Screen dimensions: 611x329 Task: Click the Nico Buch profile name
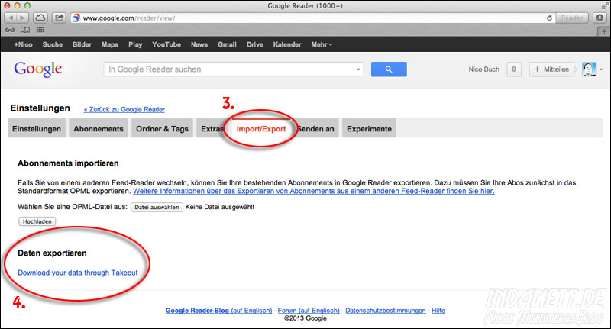(x=484, y=69)
